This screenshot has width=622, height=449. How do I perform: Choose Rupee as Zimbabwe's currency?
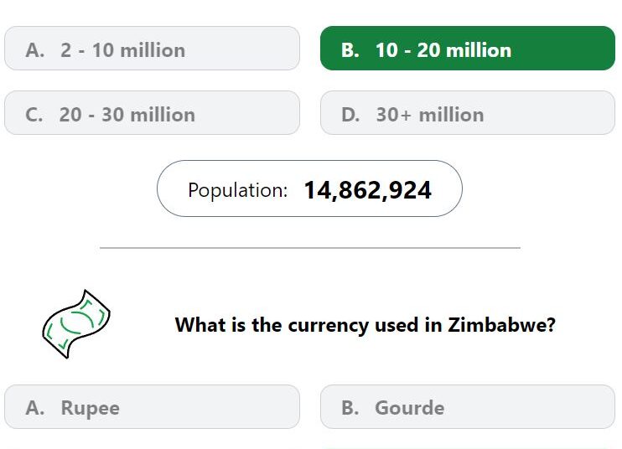point(152,406)
